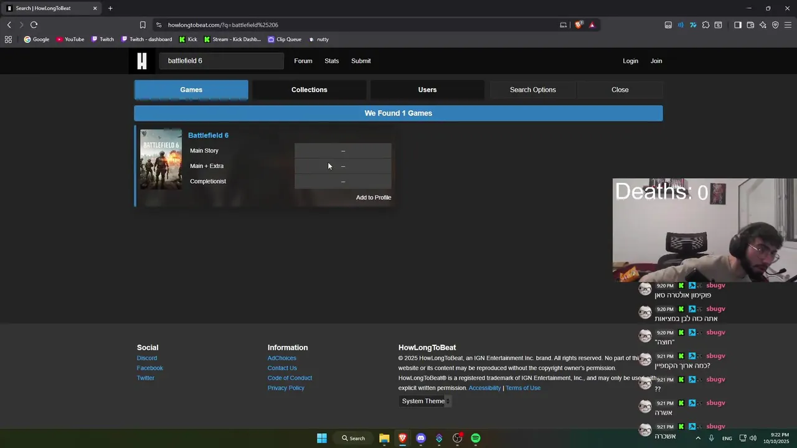The image size is (797, 448).
Task: Close the search results panel
Action: pyautogui.click(x=620, y=90)
